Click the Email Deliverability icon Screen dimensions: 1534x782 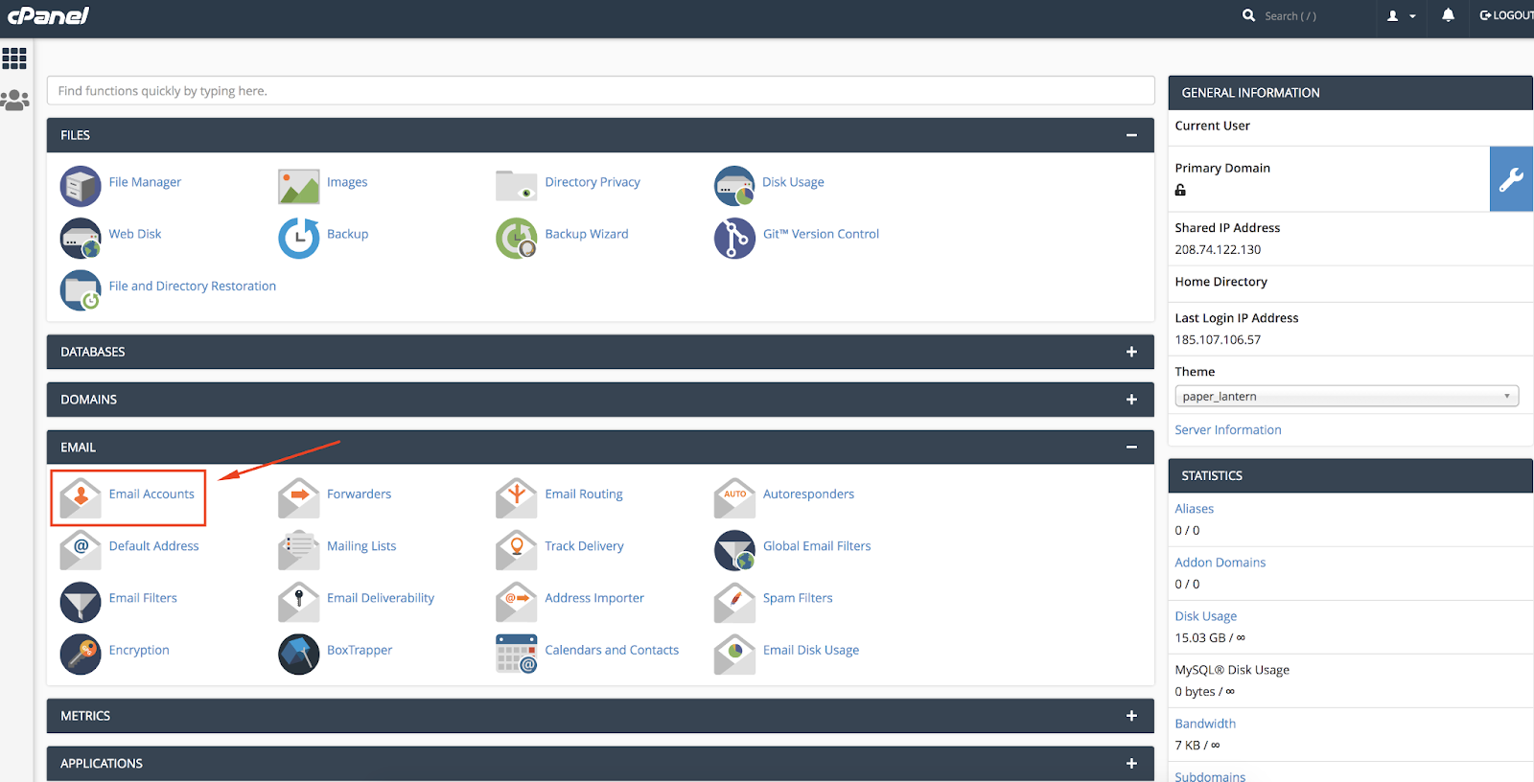point(299,602)
